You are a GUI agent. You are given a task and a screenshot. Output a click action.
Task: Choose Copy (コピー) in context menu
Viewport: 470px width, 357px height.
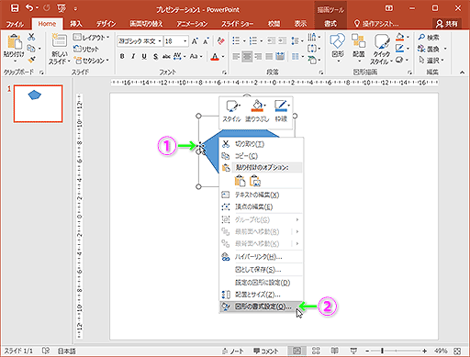[261, 156]
